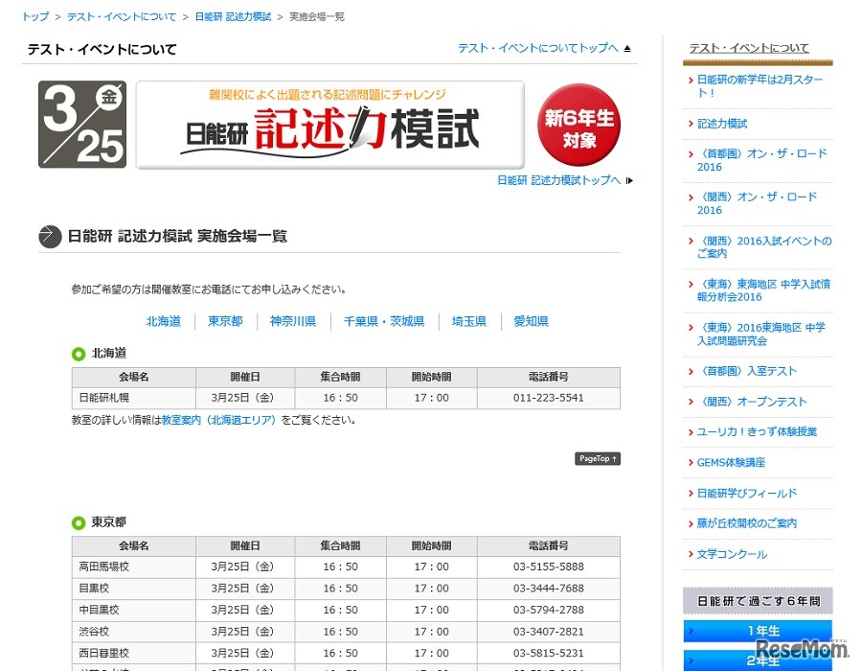Click the arrow next to 日能研 記述力模試トップへ

click(629, 180)
